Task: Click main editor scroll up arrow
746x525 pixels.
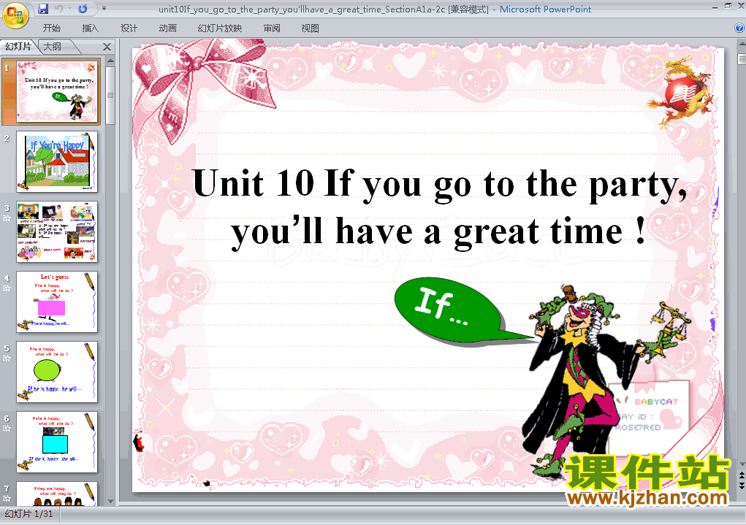Action: (x=742, y=45)
